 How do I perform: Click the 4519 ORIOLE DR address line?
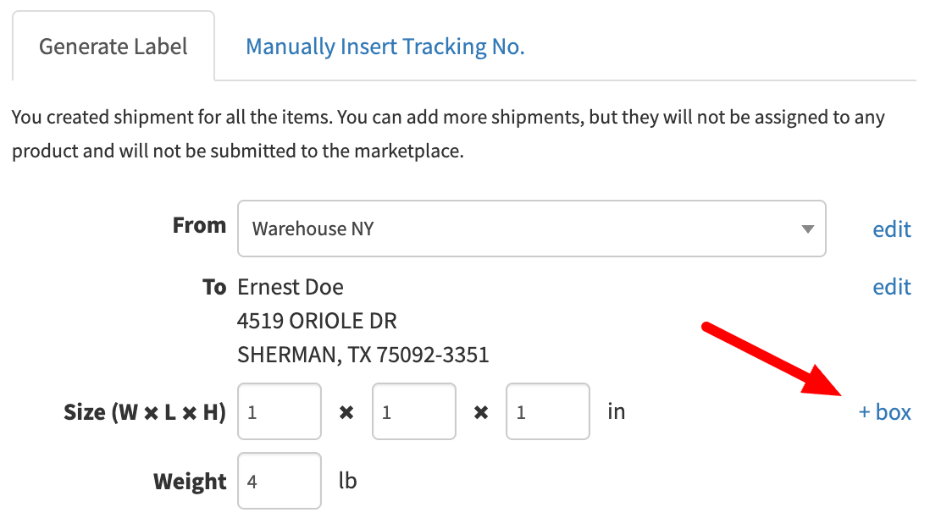pos(317,321)
